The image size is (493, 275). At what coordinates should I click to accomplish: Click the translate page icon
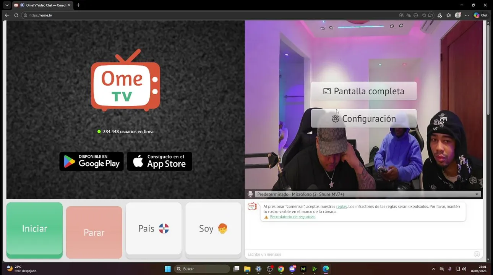pos(409,15)
